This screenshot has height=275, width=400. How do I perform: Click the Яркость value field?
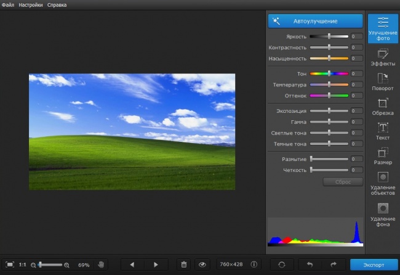(357, 36)
